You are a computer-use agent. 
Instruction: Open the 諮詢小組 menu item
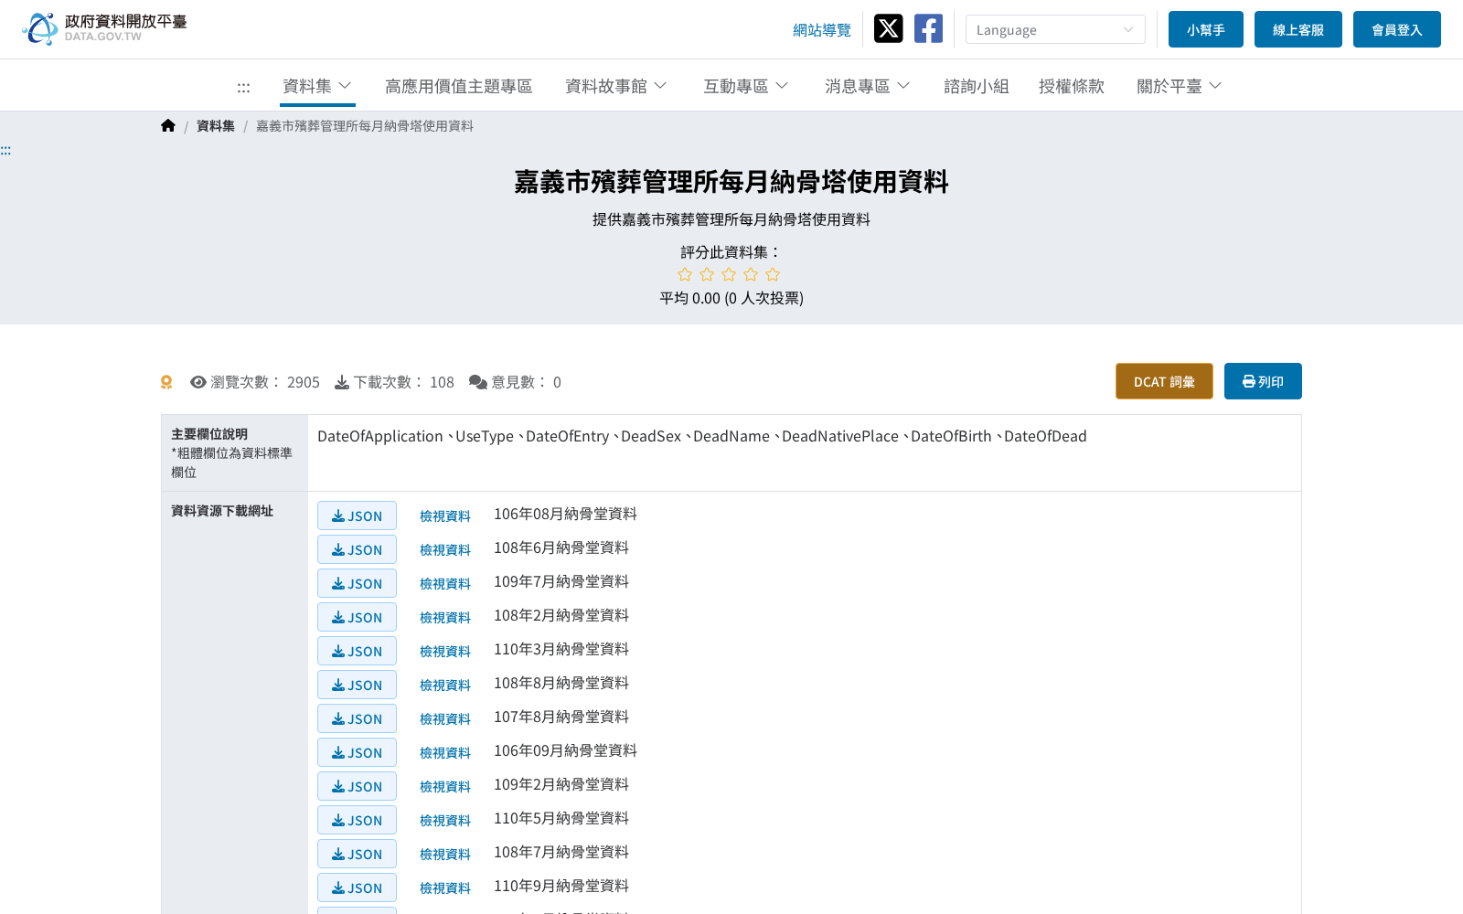click(x=976, y=86)
